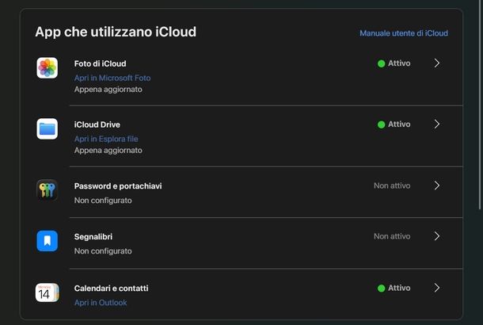This screenshot has height=325, width=483.
Task: Click Non attivo status for Password e portachiavi
Action: point(392,185)
